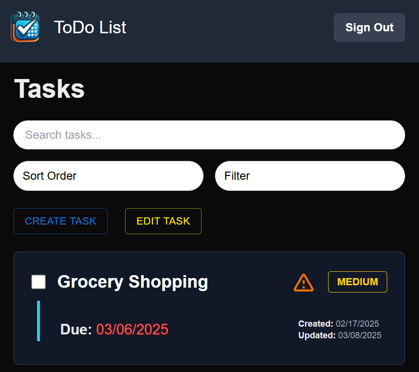This screenshot has width=419, height=372.
Task: Click the red due date 03/06/2025
Action: click(x=132, y=330)
